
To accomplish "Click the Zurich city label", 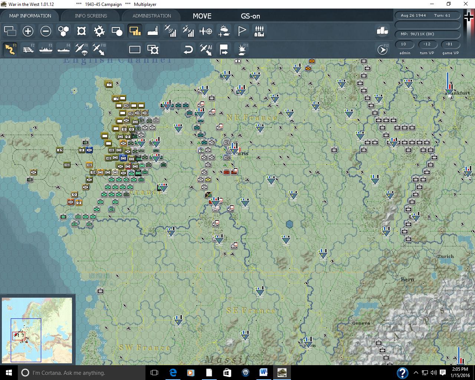I will (x=446, y=256).
